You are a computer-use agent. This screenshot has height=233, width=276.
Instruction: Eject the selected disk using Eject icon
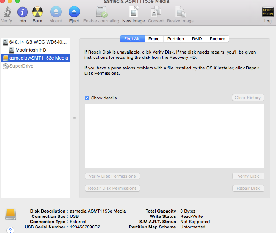click(x=74, y=12)
